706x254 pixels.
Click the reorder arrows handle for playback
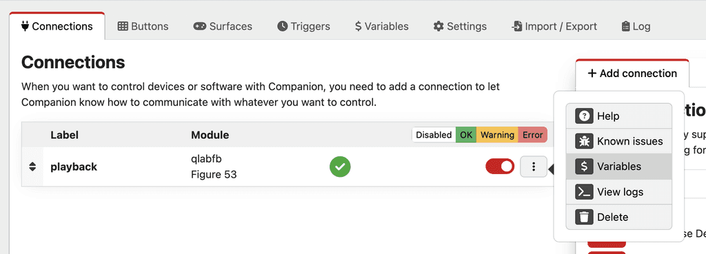coord(32,167)
